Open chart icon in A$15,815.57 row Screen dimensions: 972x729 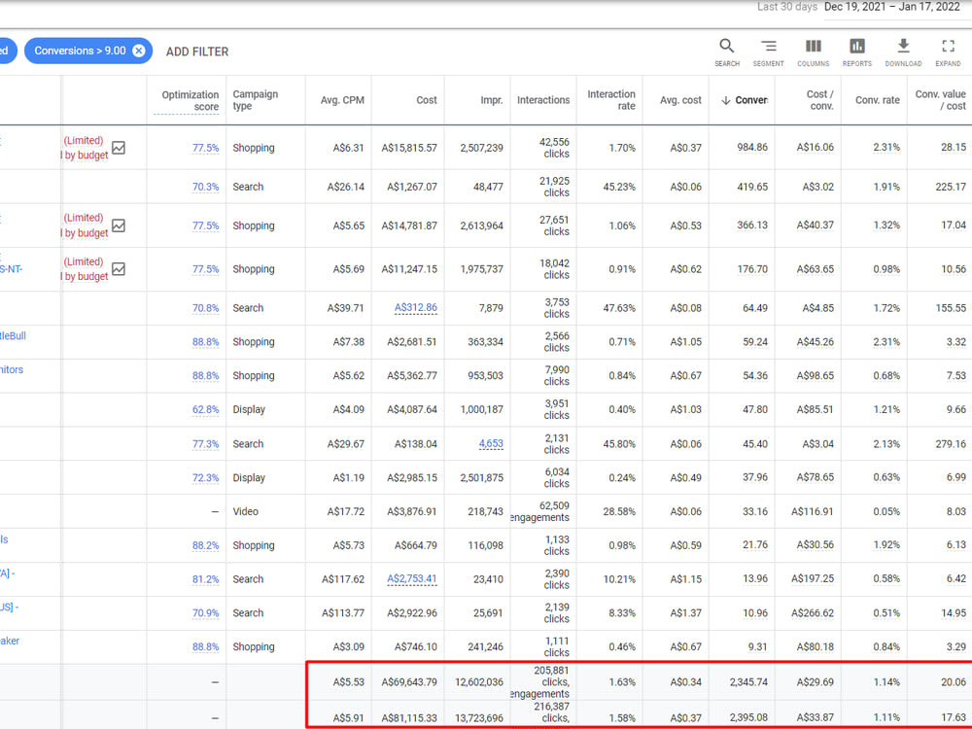119,148
